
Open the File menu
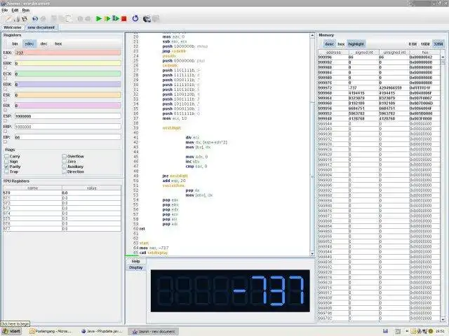[x=5, y=10]
